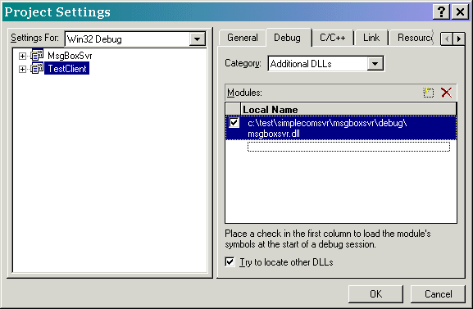Expand the TestClient tree node
This screenshot has width=473, height=309.
point(22,69)
